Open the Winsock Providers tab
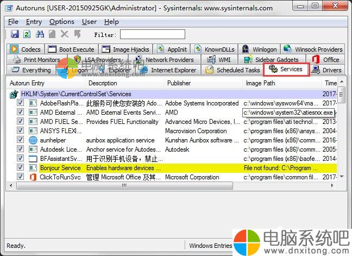352x256 pixels. point(313,49)
